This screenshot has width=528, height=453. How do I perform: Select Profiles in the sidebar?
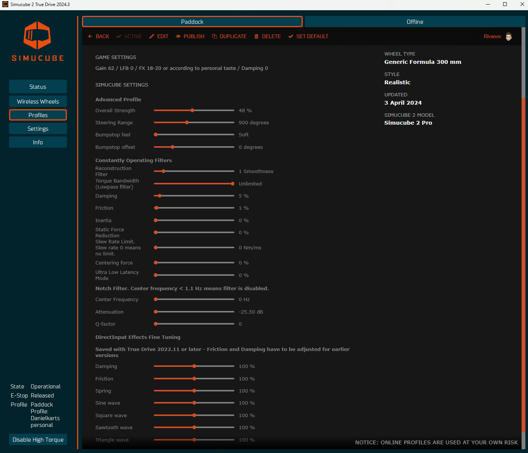38,115
